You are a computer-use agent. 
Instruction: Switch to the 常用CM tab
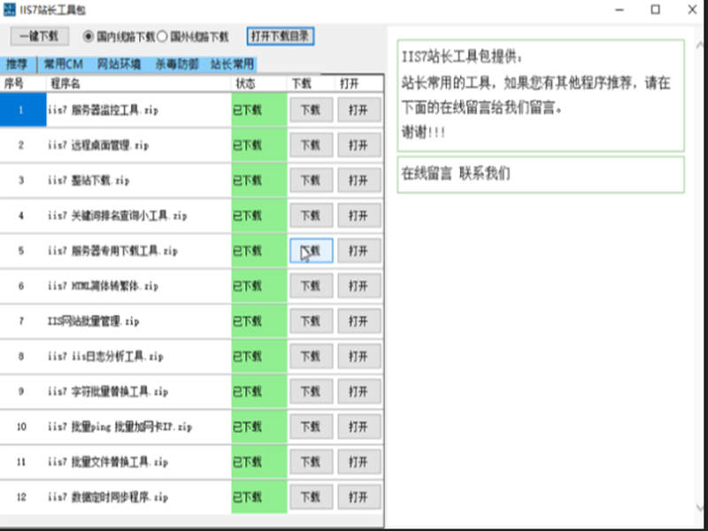tap(63, 65)
